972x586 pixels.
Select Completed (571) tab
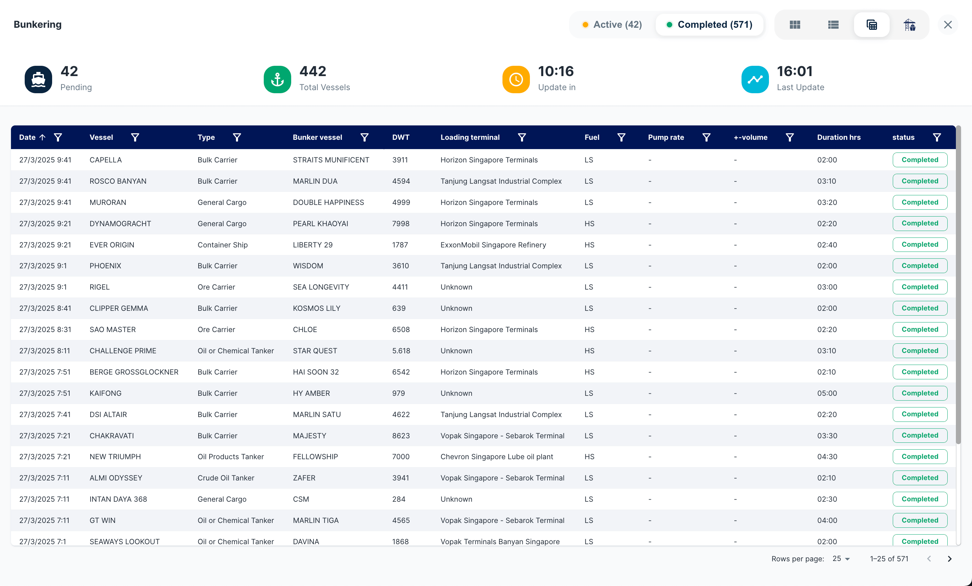(709, 24)
